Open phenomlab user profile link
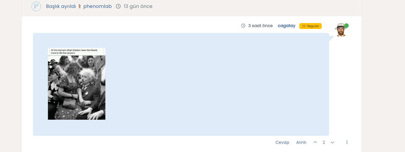This screenshot has width=405, height=152. click(x=97, y=6)
